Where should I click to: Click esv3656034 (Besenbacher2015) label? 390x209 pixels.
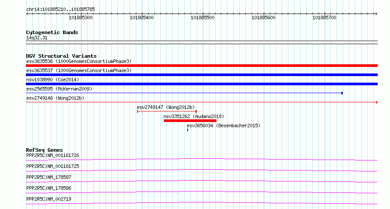pyautogui.click(x=223, y=125)
